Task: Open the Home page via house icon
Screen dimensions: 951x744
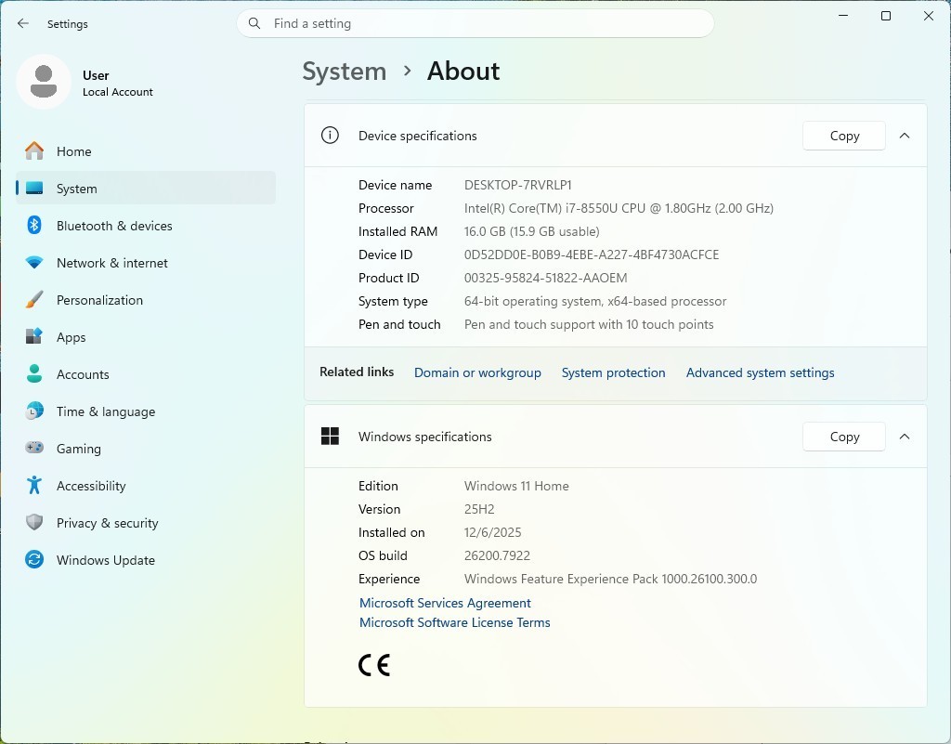Action: pos(34,151)
